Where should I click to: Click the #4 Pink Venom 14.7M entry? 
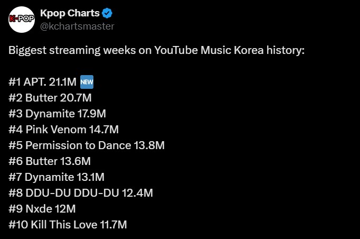point(63,130)
